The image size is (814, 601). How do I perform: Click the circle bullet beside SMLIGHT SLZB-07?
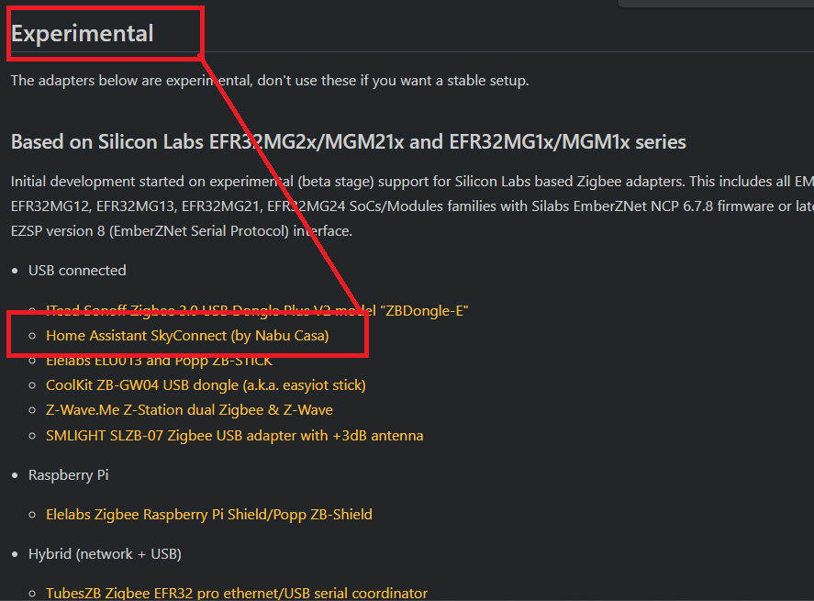point(32,436)
